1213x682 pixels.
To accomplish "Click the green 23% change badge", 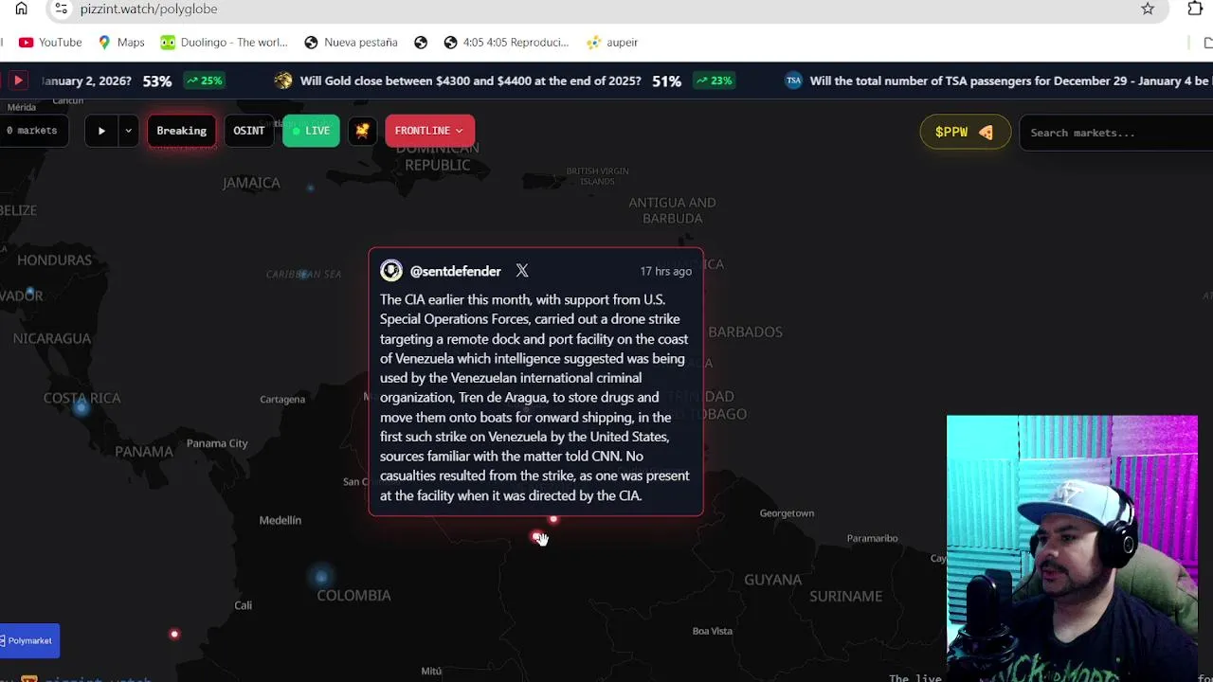I will pos(715,81).
